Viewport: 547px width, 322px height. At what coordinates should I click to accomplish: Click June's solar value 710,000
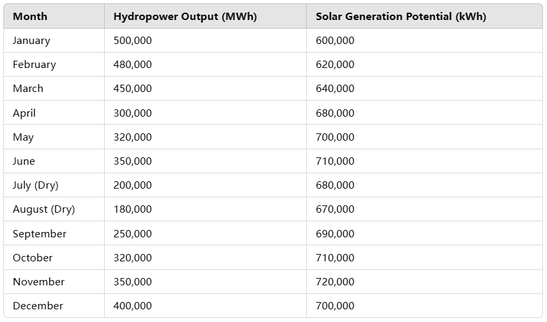pos(335,161)
